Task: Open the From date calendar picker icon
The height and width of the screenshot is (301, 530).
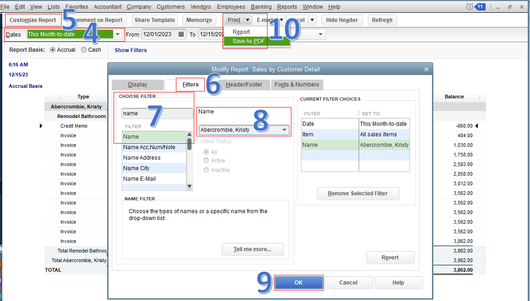Action: tap(181, 34)
